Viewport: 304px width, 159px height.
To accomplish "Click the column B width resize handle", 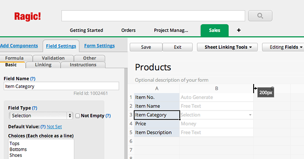I will click(254, 88).
